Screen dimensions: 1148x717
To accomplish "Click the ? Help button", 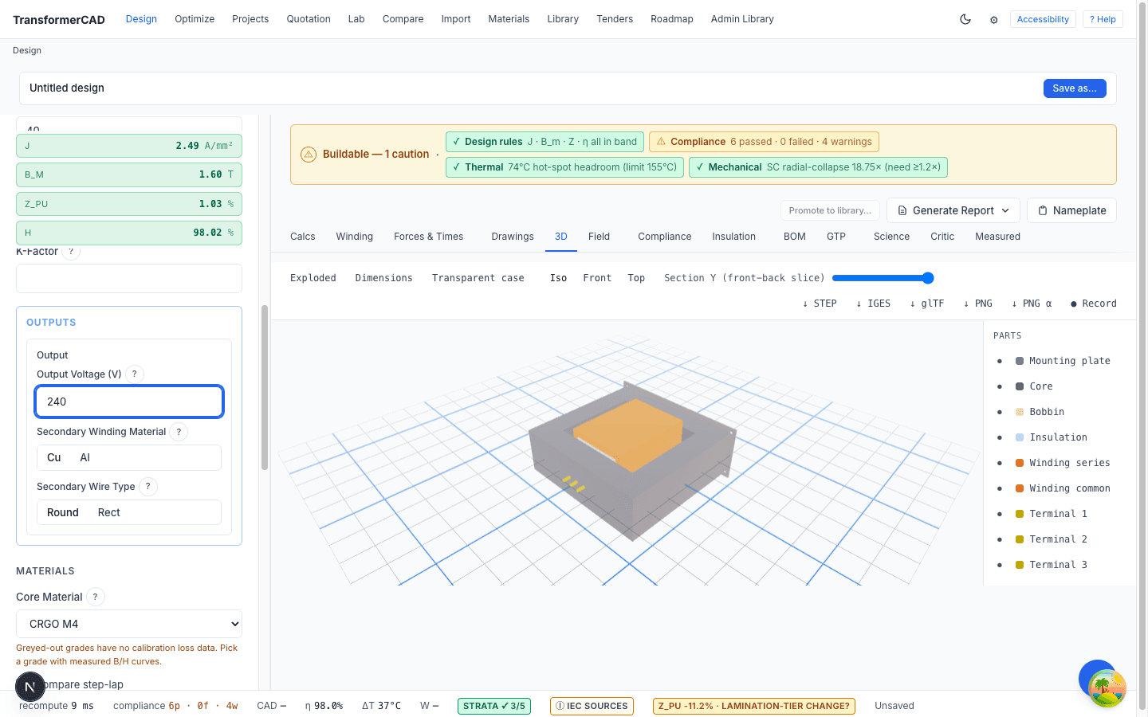I will [x=1103, y=19].
